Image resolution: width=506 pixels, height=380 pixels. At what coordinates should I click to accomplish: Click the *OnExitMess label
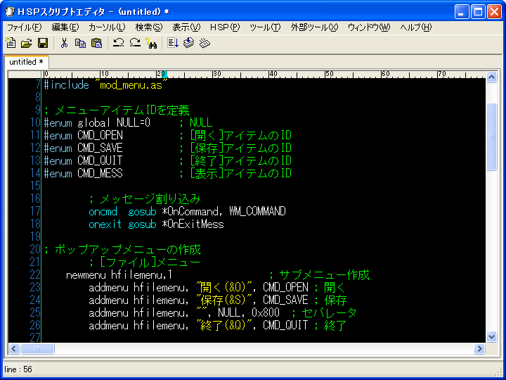click(x=193, y=224)
